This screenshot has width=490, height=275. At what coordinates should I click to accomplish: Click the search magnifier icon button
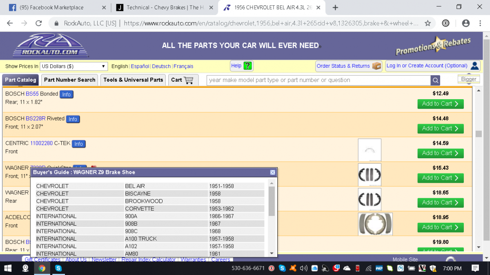pyautogui.click(x=436, y=80)
